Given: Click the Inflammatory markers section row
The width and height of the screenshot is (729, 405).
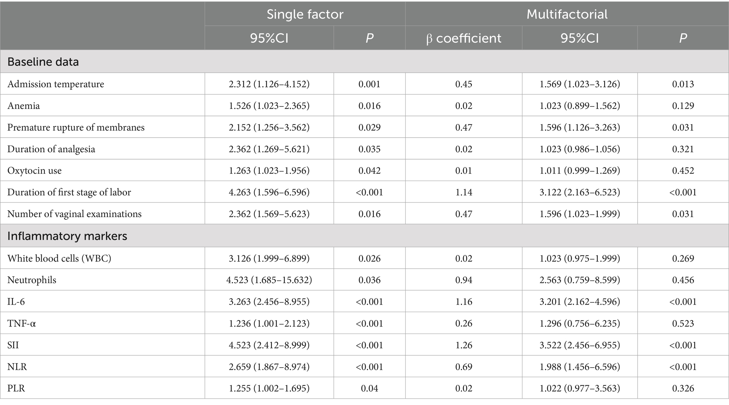Looking at the screenshot, I should [x=67, y=236].
